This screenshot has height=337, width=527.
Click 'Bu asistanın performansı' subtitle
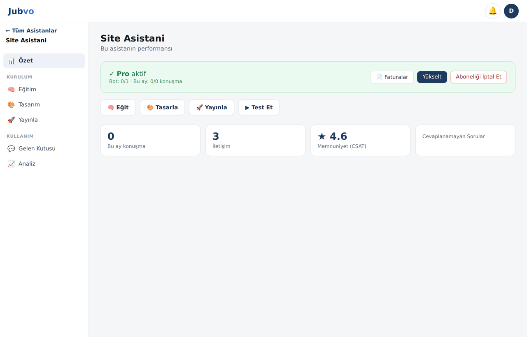(136, 49)
